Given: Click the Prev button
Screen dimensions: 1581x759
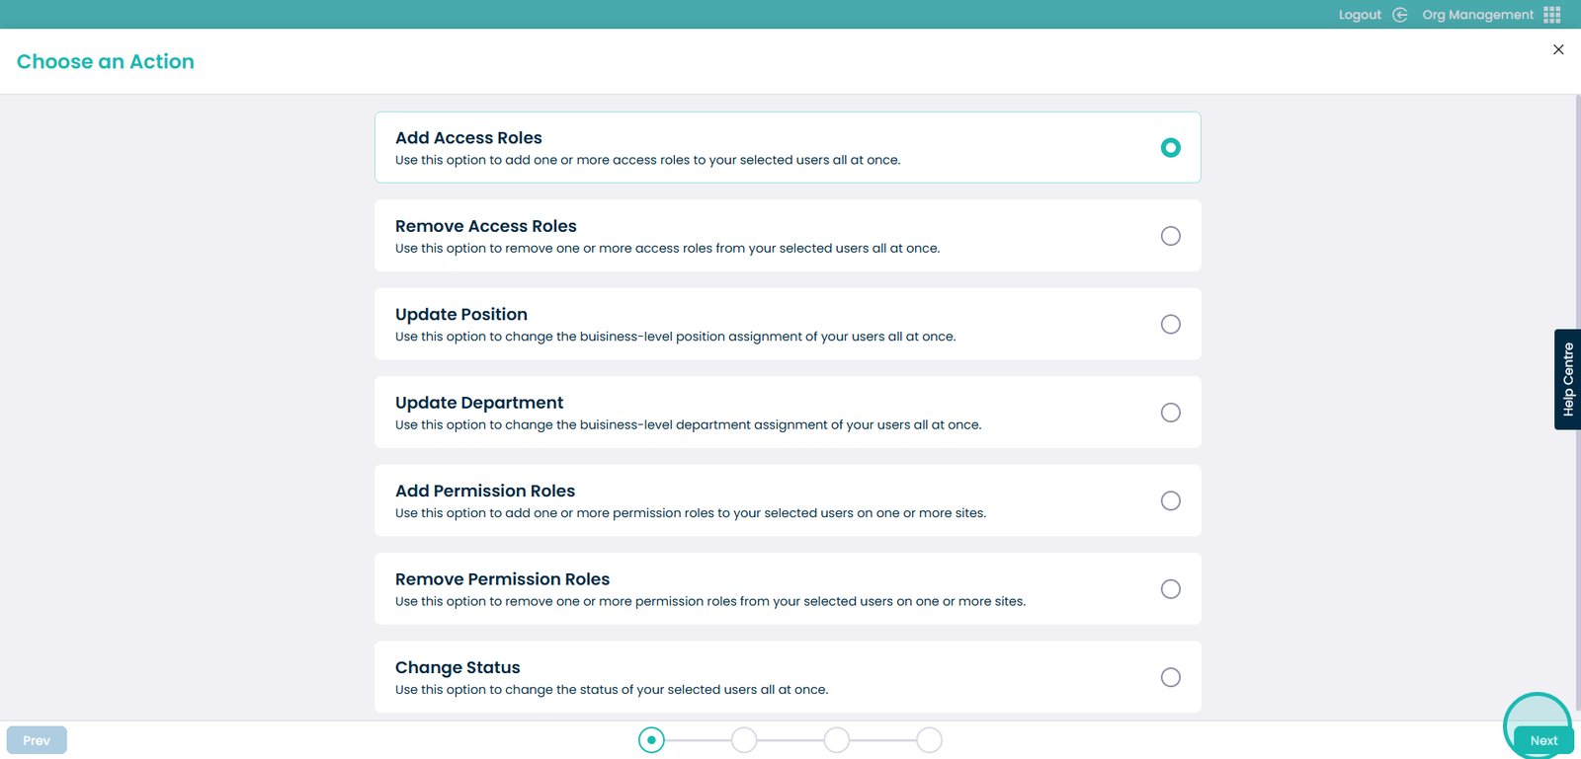Looking at the screenshot, I should [x=37, y=740].
